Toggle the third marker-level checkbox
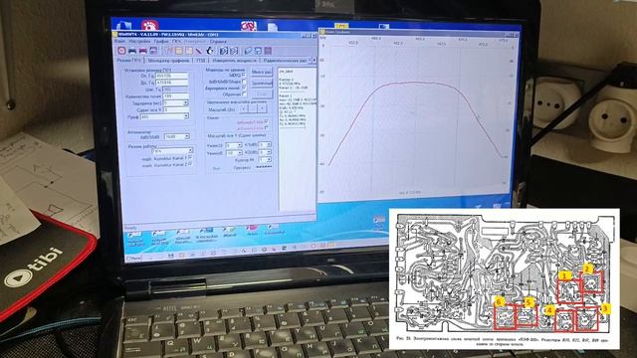This screenshot has width=637, height=358. coord(244,88)
